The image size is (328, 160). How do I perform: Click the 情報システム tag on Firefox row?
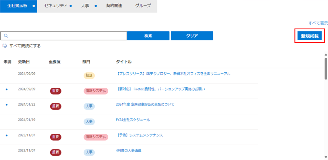click(96, 91)
